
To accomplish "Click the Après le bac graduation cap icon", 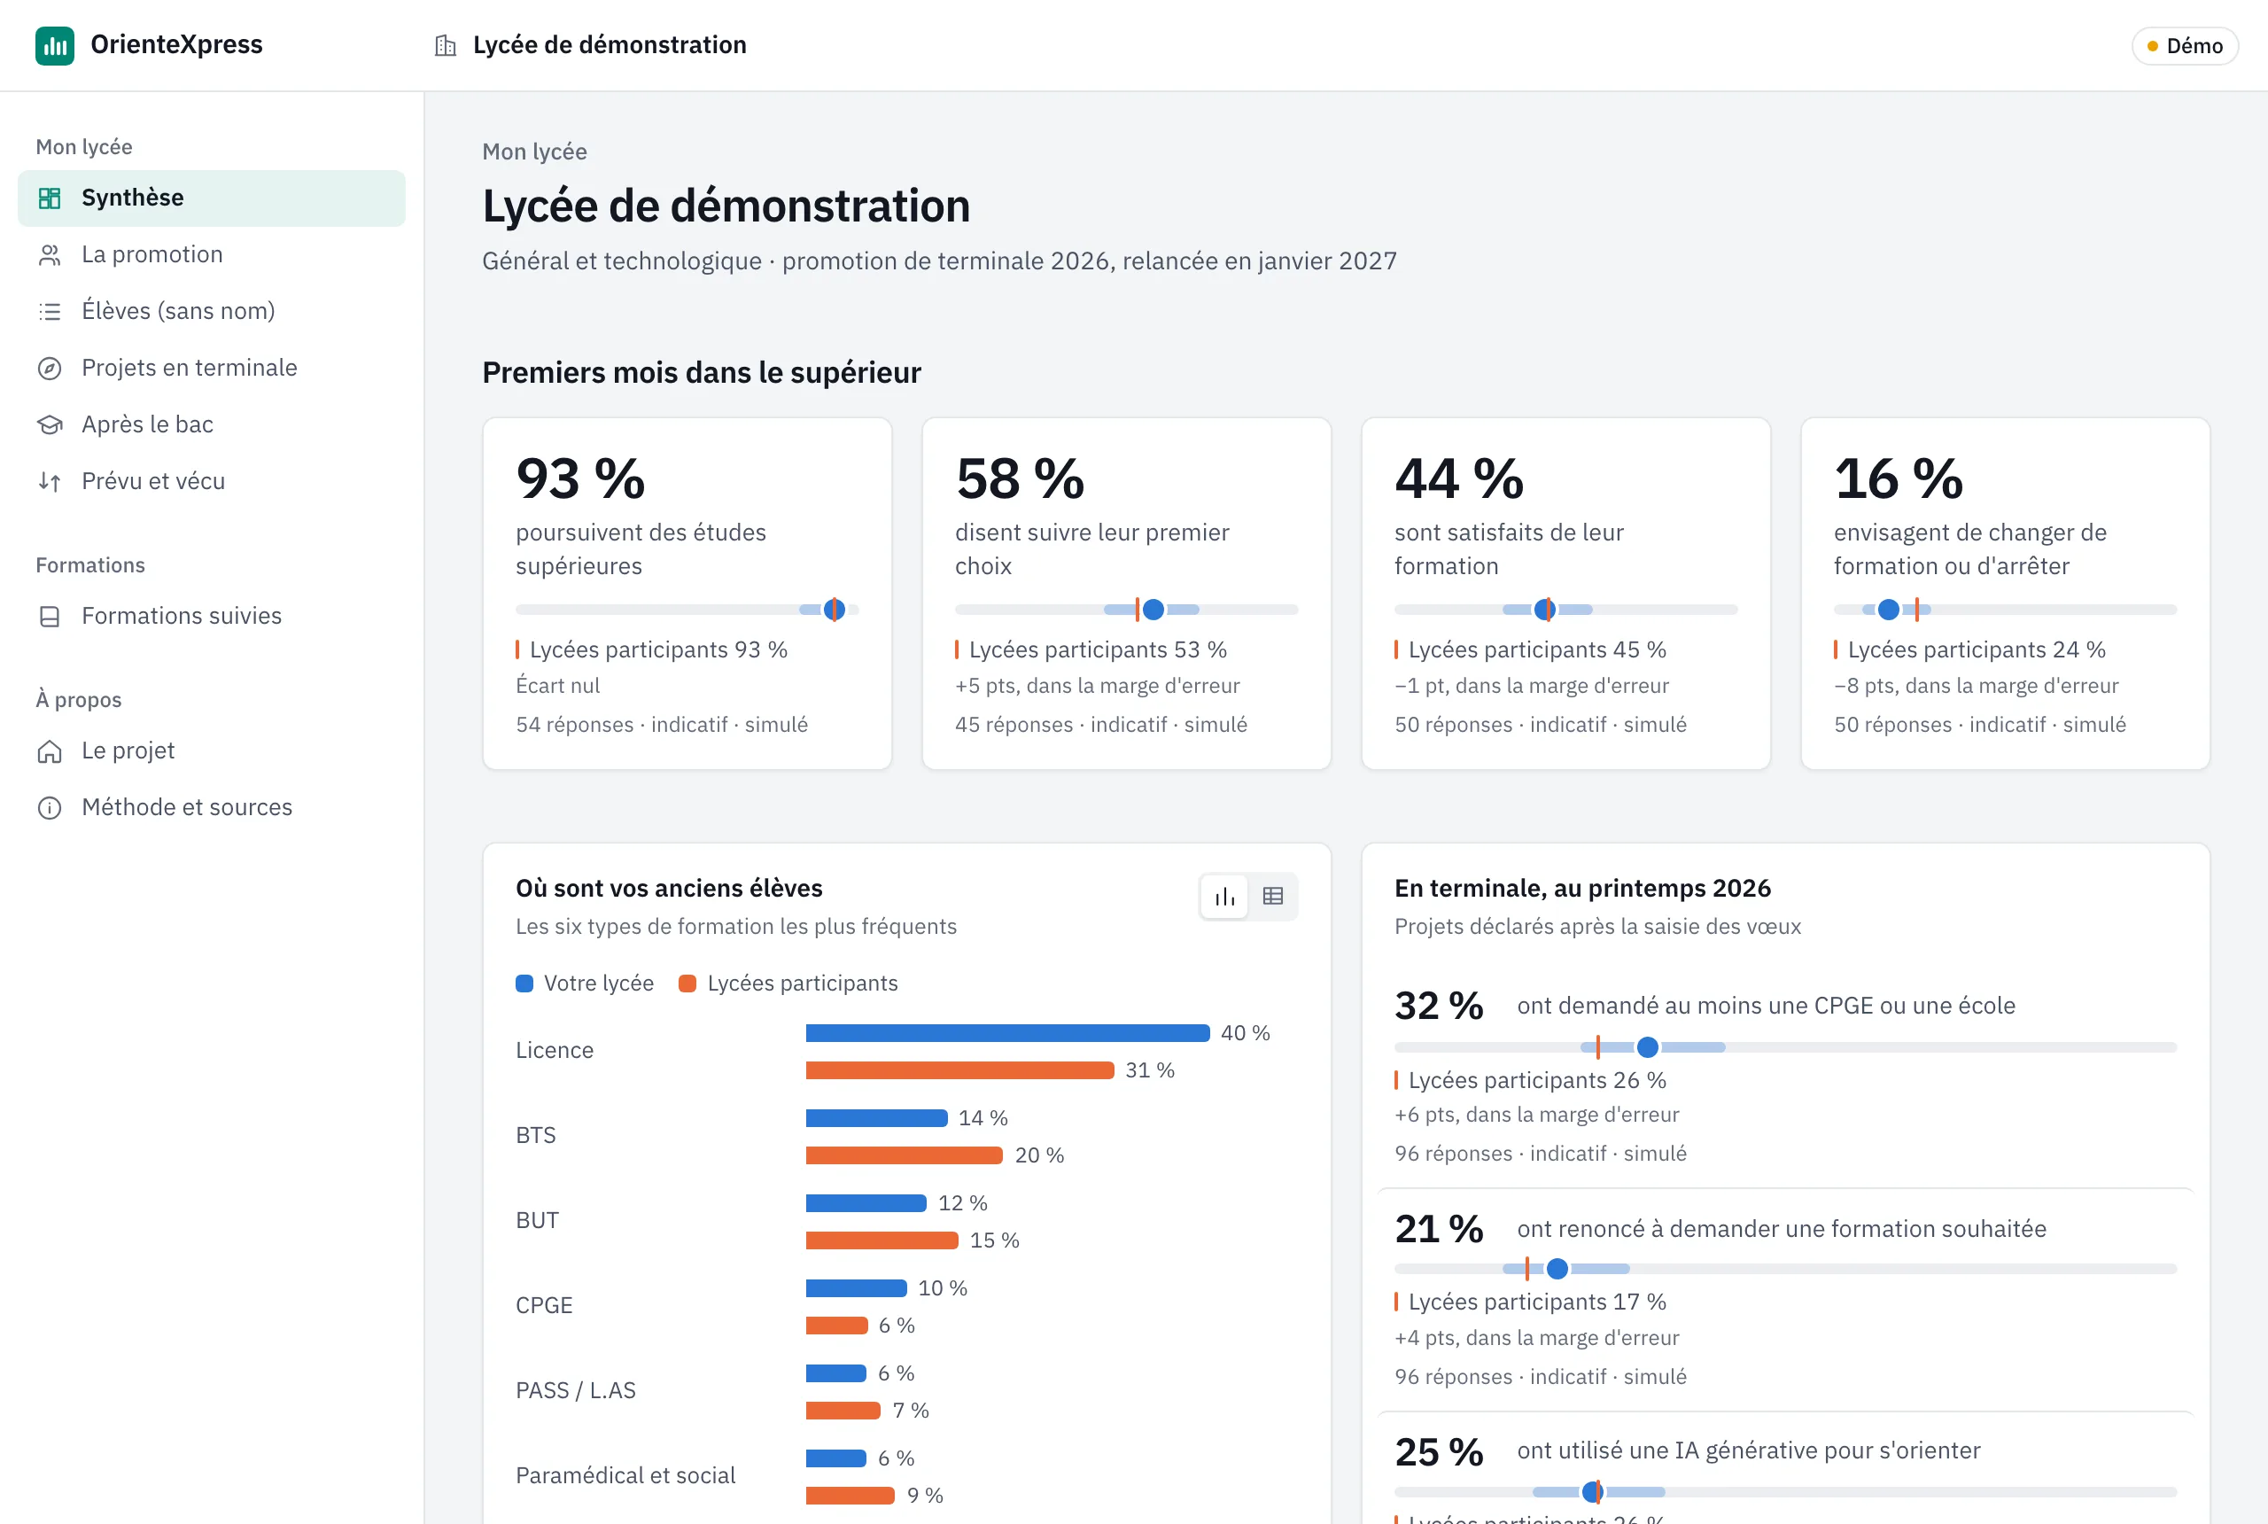I will pyautogui.click(x=50, y=424).
